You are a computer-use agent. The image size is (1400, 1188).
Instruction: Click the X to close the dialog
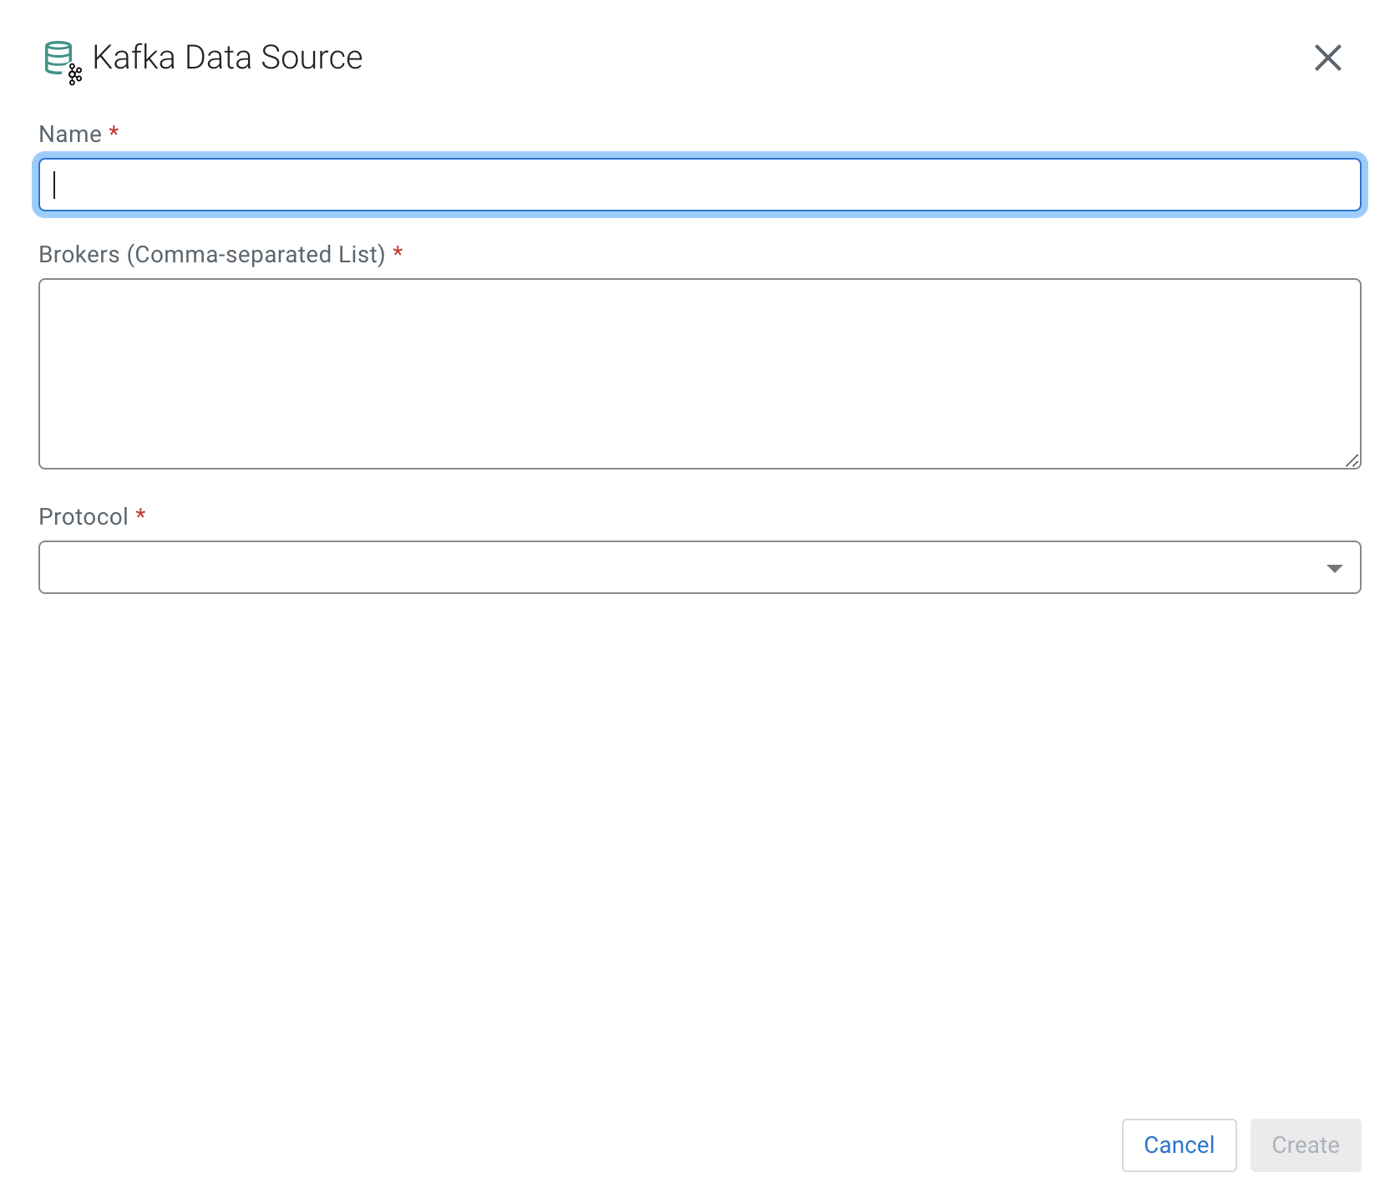(1328, 58)
